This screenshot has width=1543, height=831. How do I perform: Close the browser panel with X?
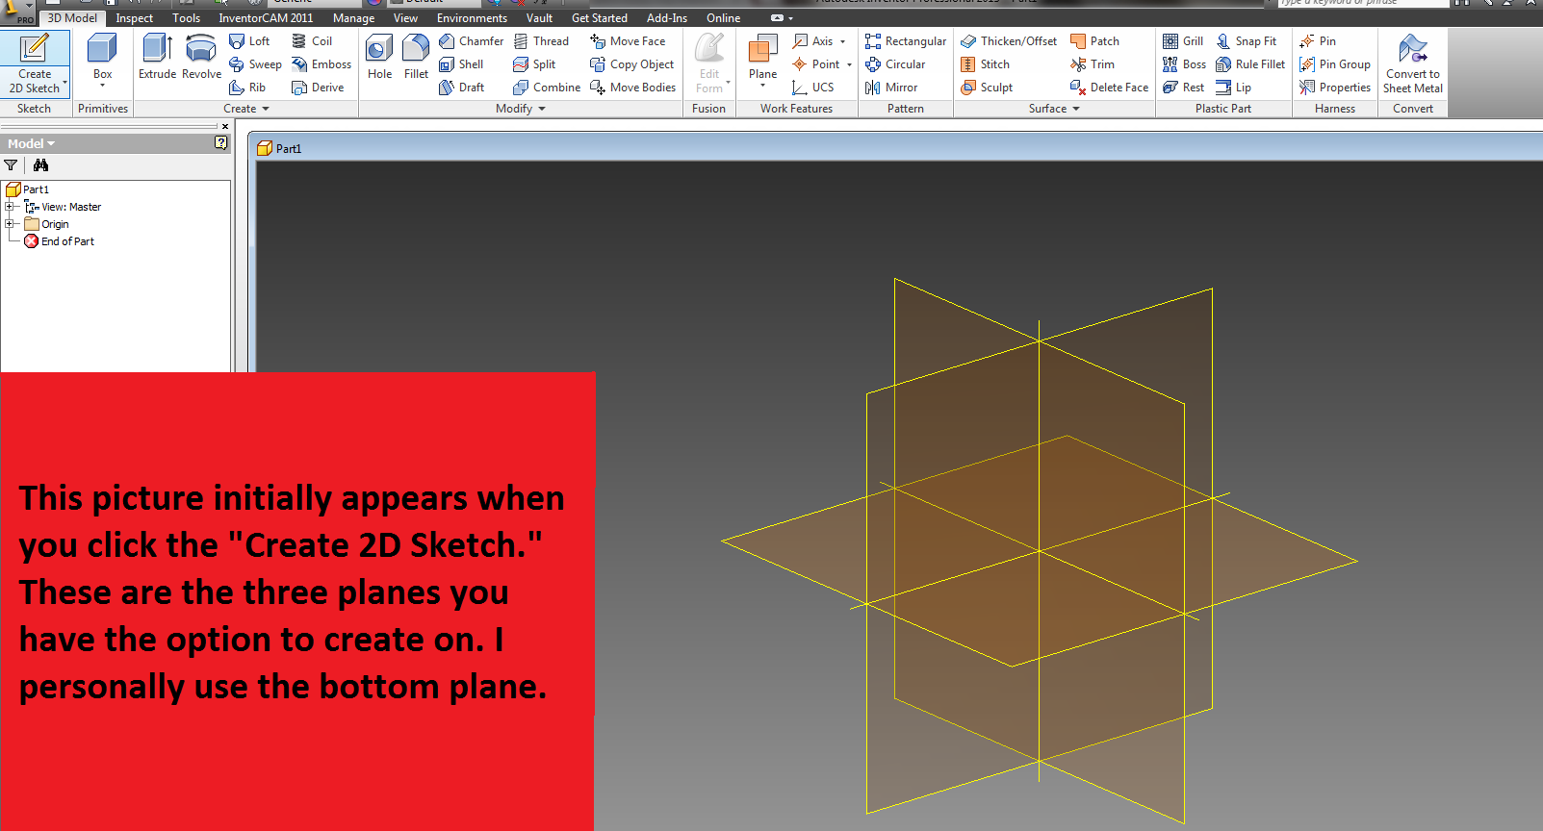pyautogui.click(x=225, y=126)
